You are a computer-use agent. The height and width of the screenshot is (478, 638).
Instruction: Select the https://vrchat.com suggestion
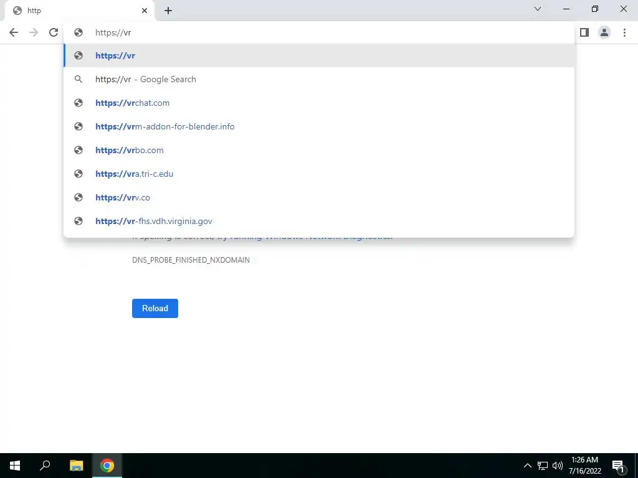coord(319,103)
